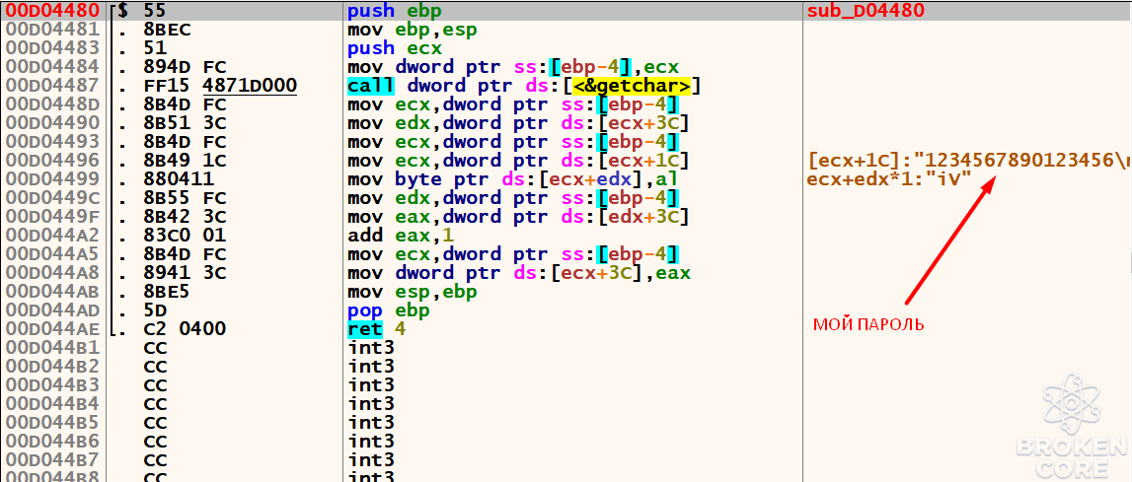Screen dimensions: 1132x482
Task: Select address 00D0449C
Action: (52, 199)
